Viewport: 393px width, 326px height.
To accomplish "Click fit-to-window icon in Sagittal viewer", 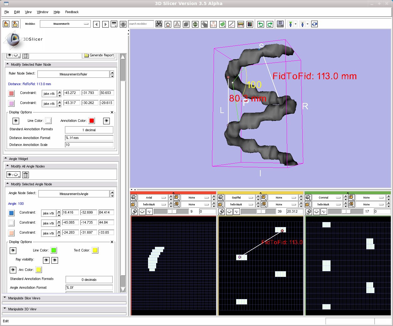I will point(221,198).
